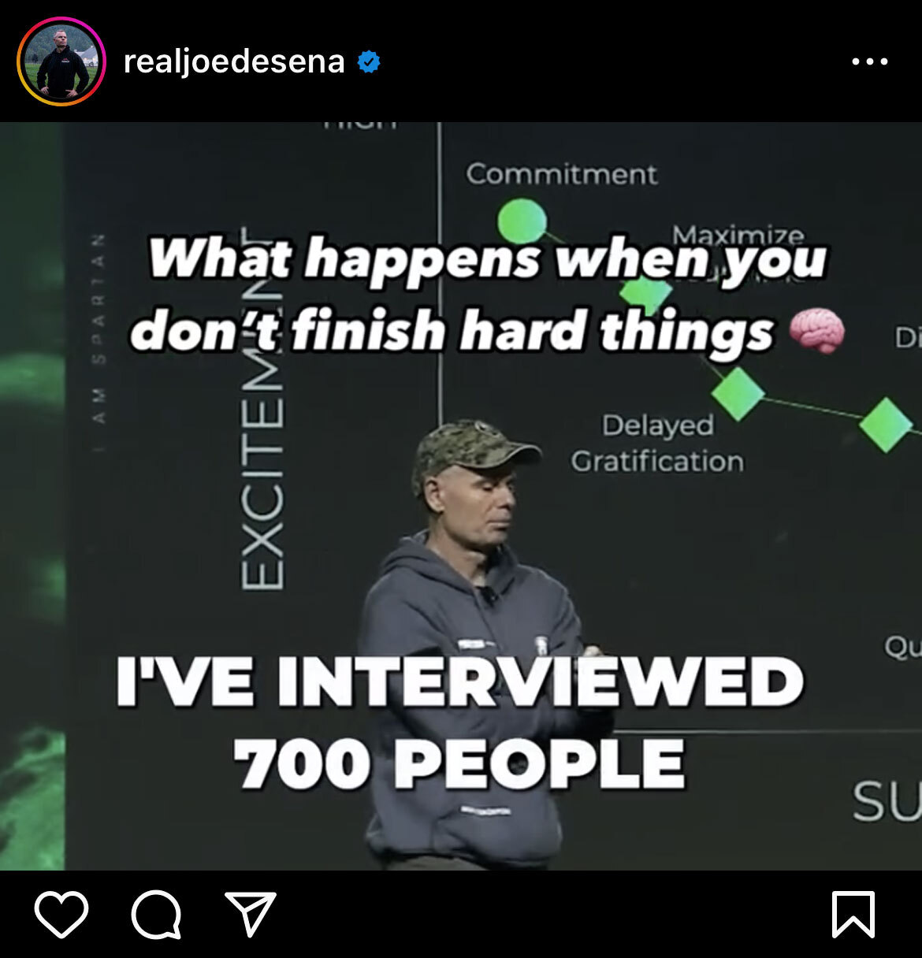Tap the brain emoji in the title

817,331
